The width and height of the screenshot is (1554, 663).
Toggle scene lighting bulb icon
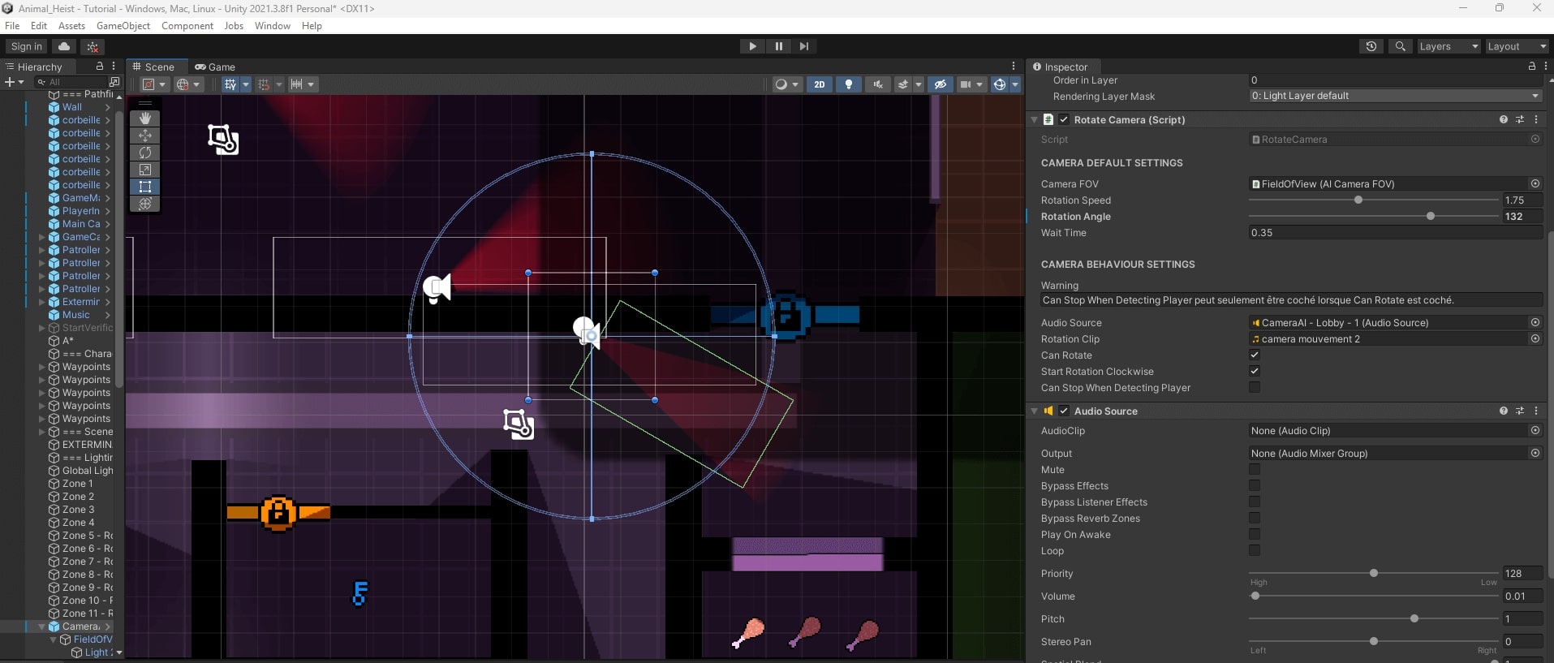click(849, 84)
